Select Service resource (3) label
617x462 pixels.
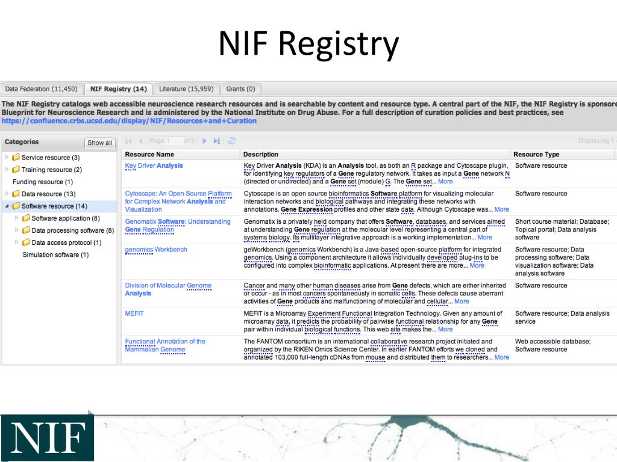(x=51, y=158)
